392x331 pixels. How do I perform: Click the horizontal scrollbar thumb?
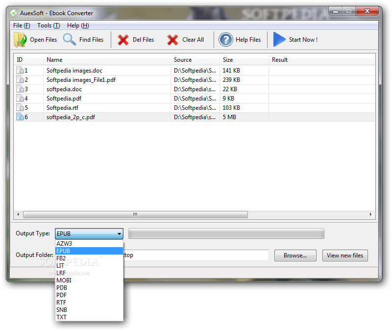[135, 214]
